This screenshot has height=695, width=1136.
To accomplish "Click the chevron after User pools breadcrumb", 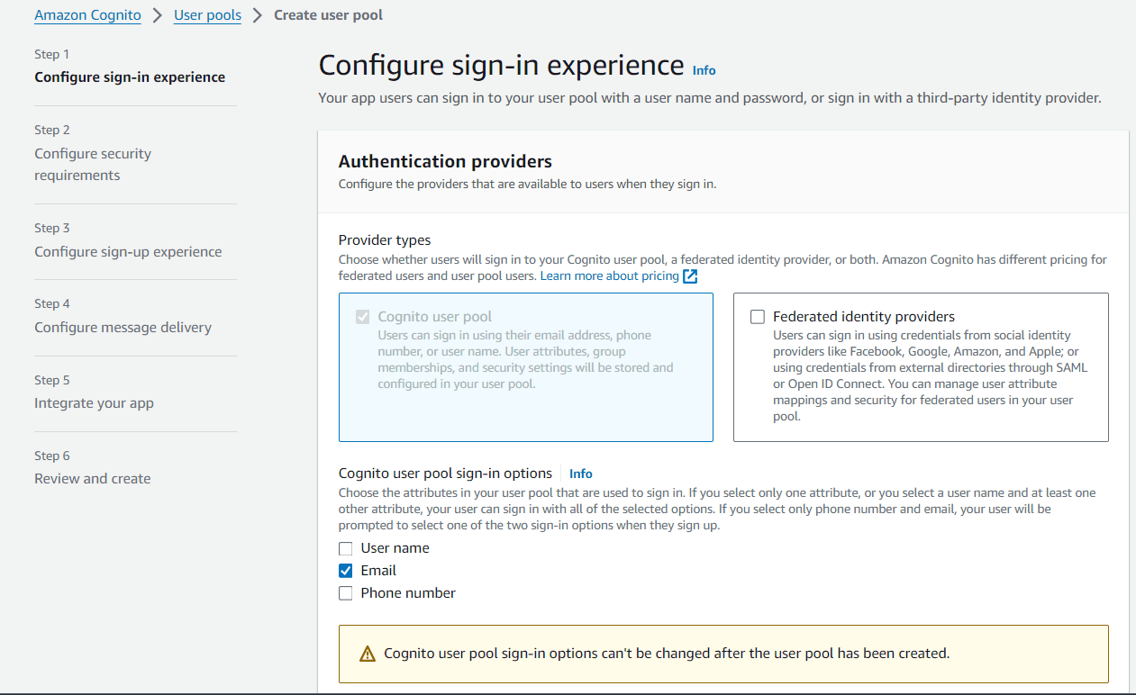I will 258,15.
